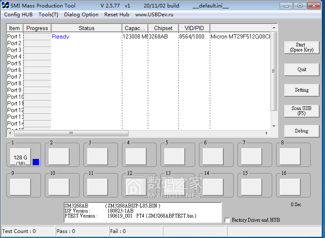Select empty port slot 14
The width and height of the screenshot is (325, 238).
pos(213,187)
